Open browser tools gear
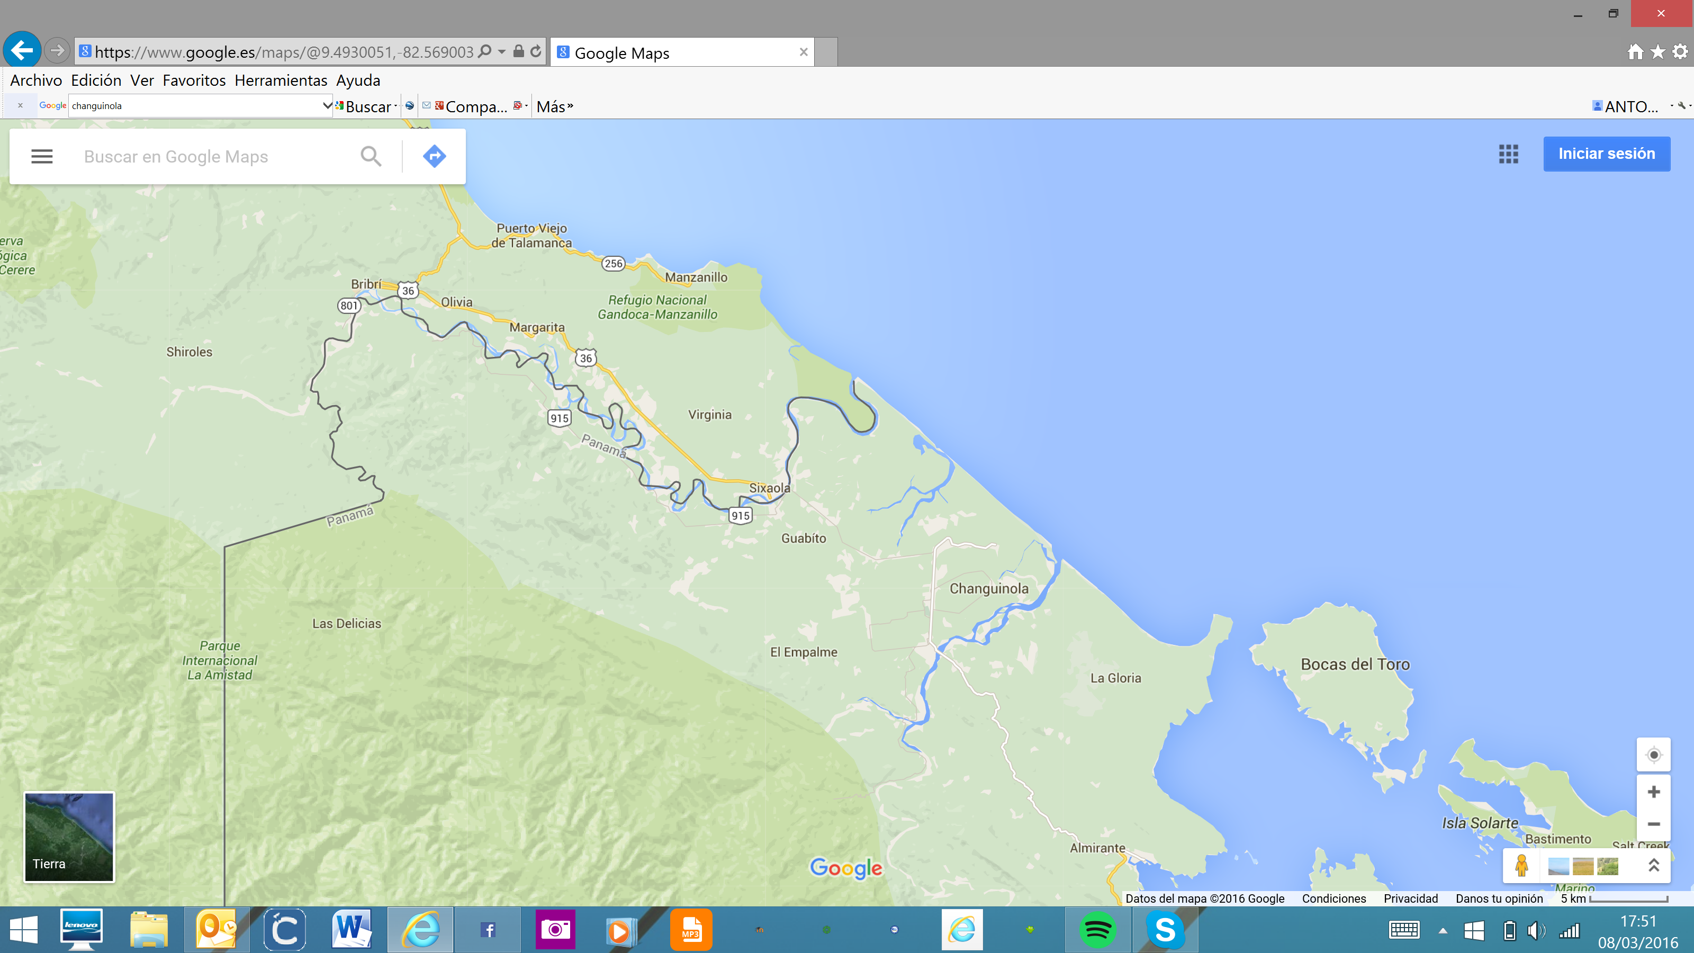 [x=1680, y=51]
